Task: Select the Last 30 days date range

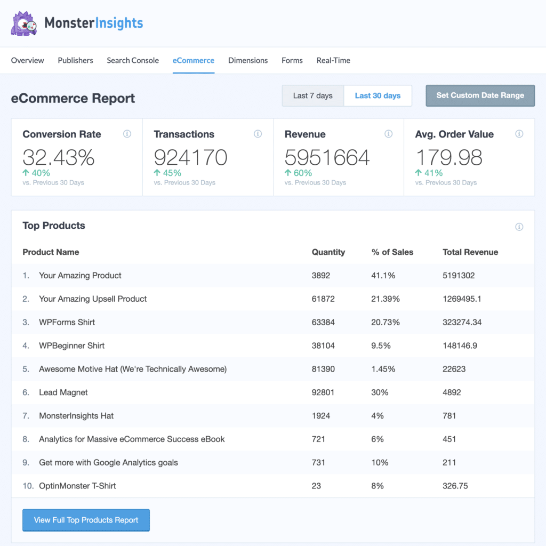Action: 378,95
